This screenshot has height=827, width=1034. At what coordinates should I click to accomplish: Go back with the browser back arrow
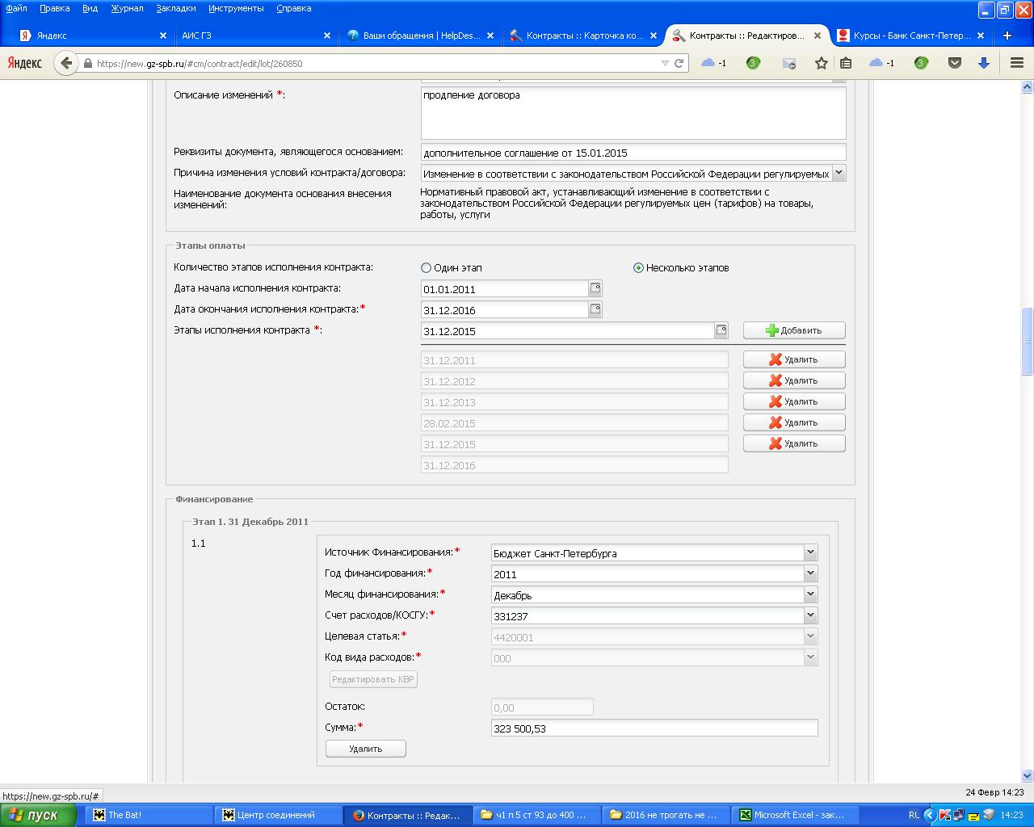tap(66, 63)
